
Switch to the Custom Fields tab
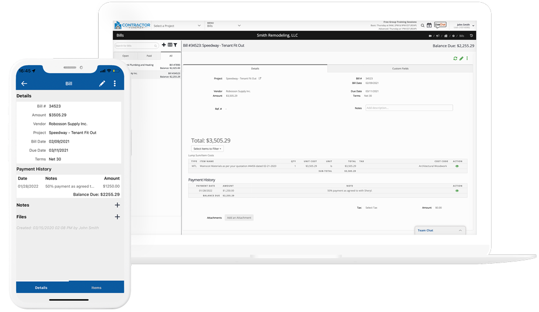pos(399,69)
